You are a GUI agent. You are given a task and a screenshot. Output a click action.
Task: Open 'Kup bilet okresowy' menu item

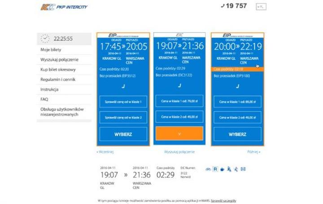tap(58, 69)
